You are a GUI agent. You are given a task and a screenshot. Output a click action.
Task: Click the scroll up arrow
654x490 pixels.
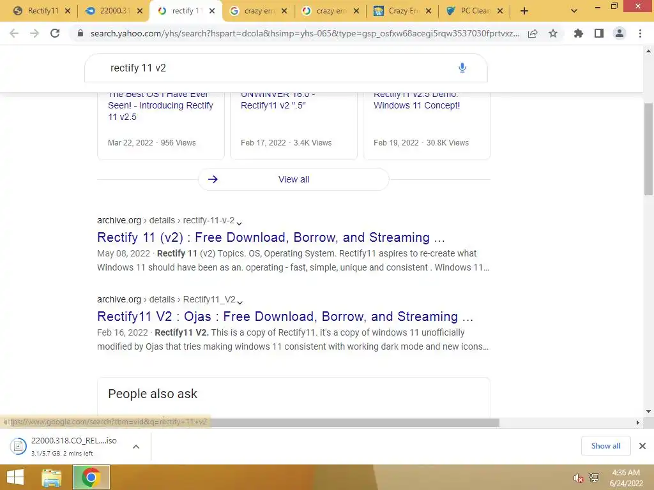point(648,51)
